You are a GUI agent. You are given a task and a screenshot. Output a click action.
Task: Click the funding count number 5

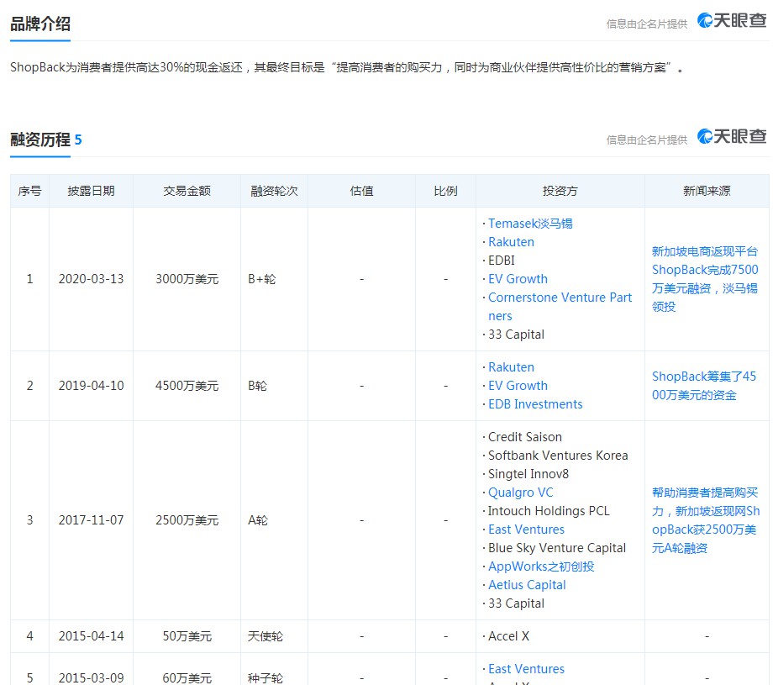(x=78, y=140)
